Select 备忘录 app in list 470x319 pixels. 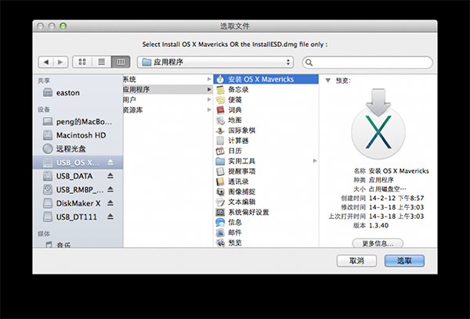266,89
